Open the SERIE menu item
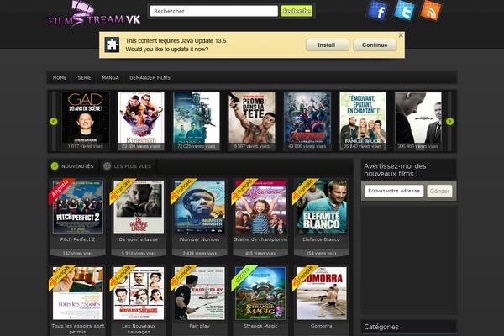The height and width of the screenshot is (336, 504). point(84,77)
